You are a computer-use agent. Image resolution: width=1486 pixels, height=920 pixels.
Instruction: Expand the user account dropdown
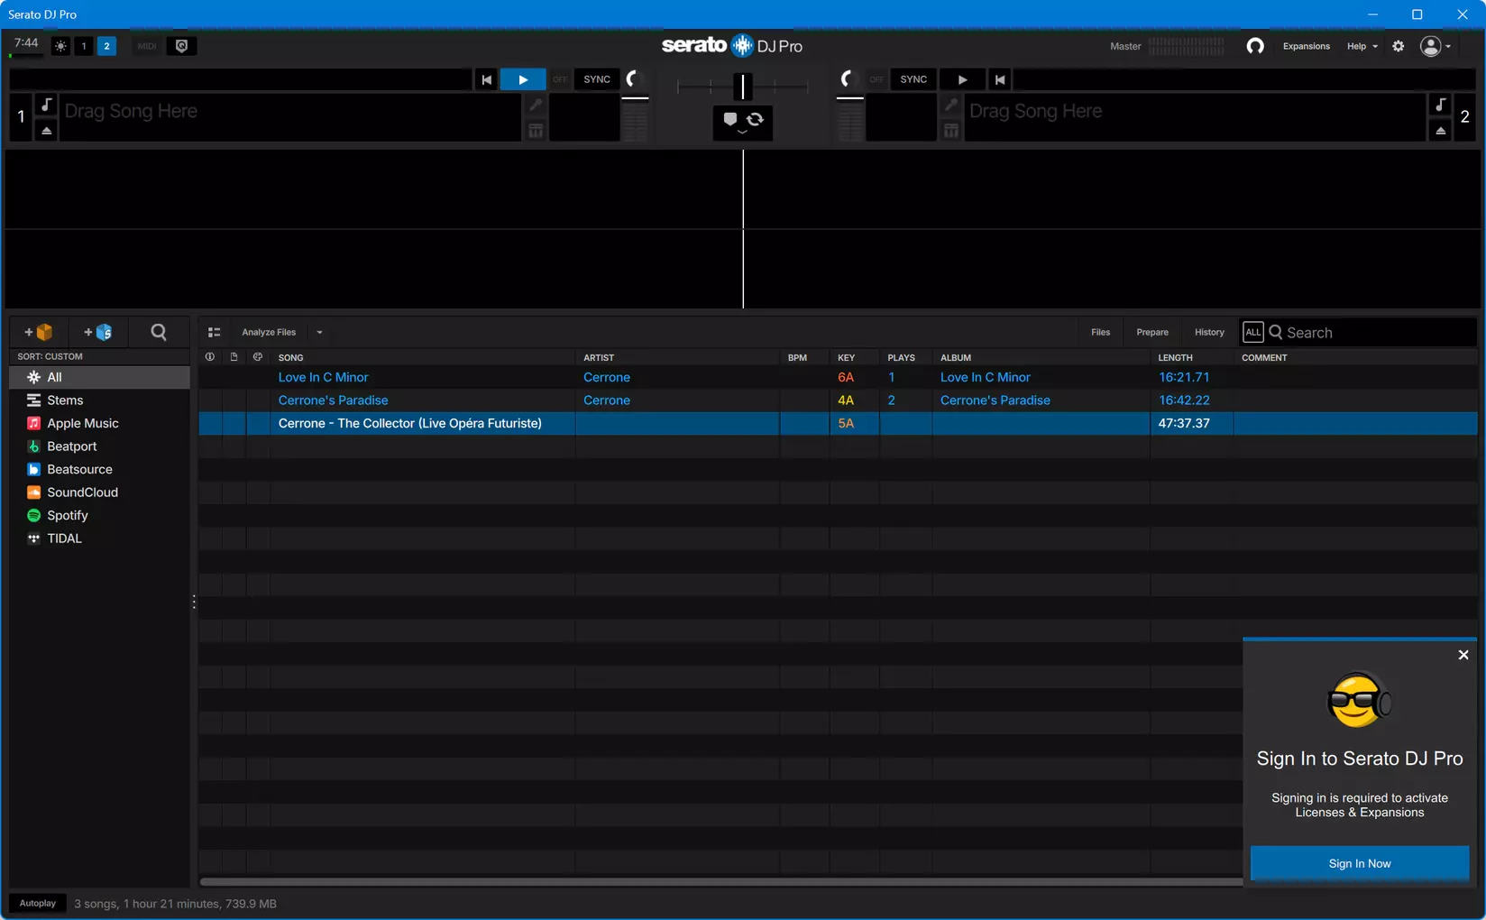pyautogui.click(x=1436, y=46)
